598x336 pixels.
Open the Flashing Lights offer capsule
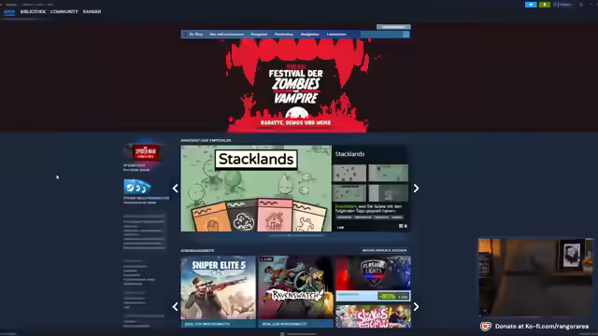pyautogui.click(x=374, y=278)
